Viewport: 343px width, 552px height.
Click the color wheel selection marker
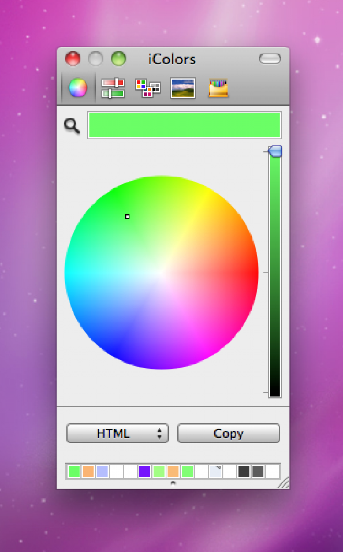[x=127, y=216]
